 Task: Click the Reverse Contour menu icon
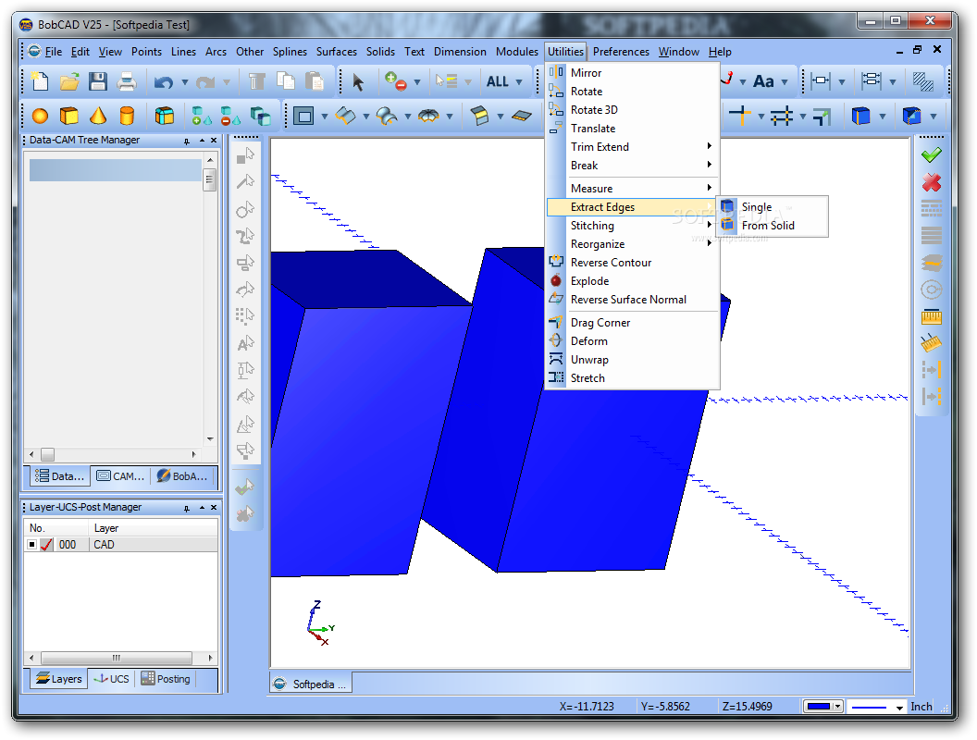click(556, 263)
